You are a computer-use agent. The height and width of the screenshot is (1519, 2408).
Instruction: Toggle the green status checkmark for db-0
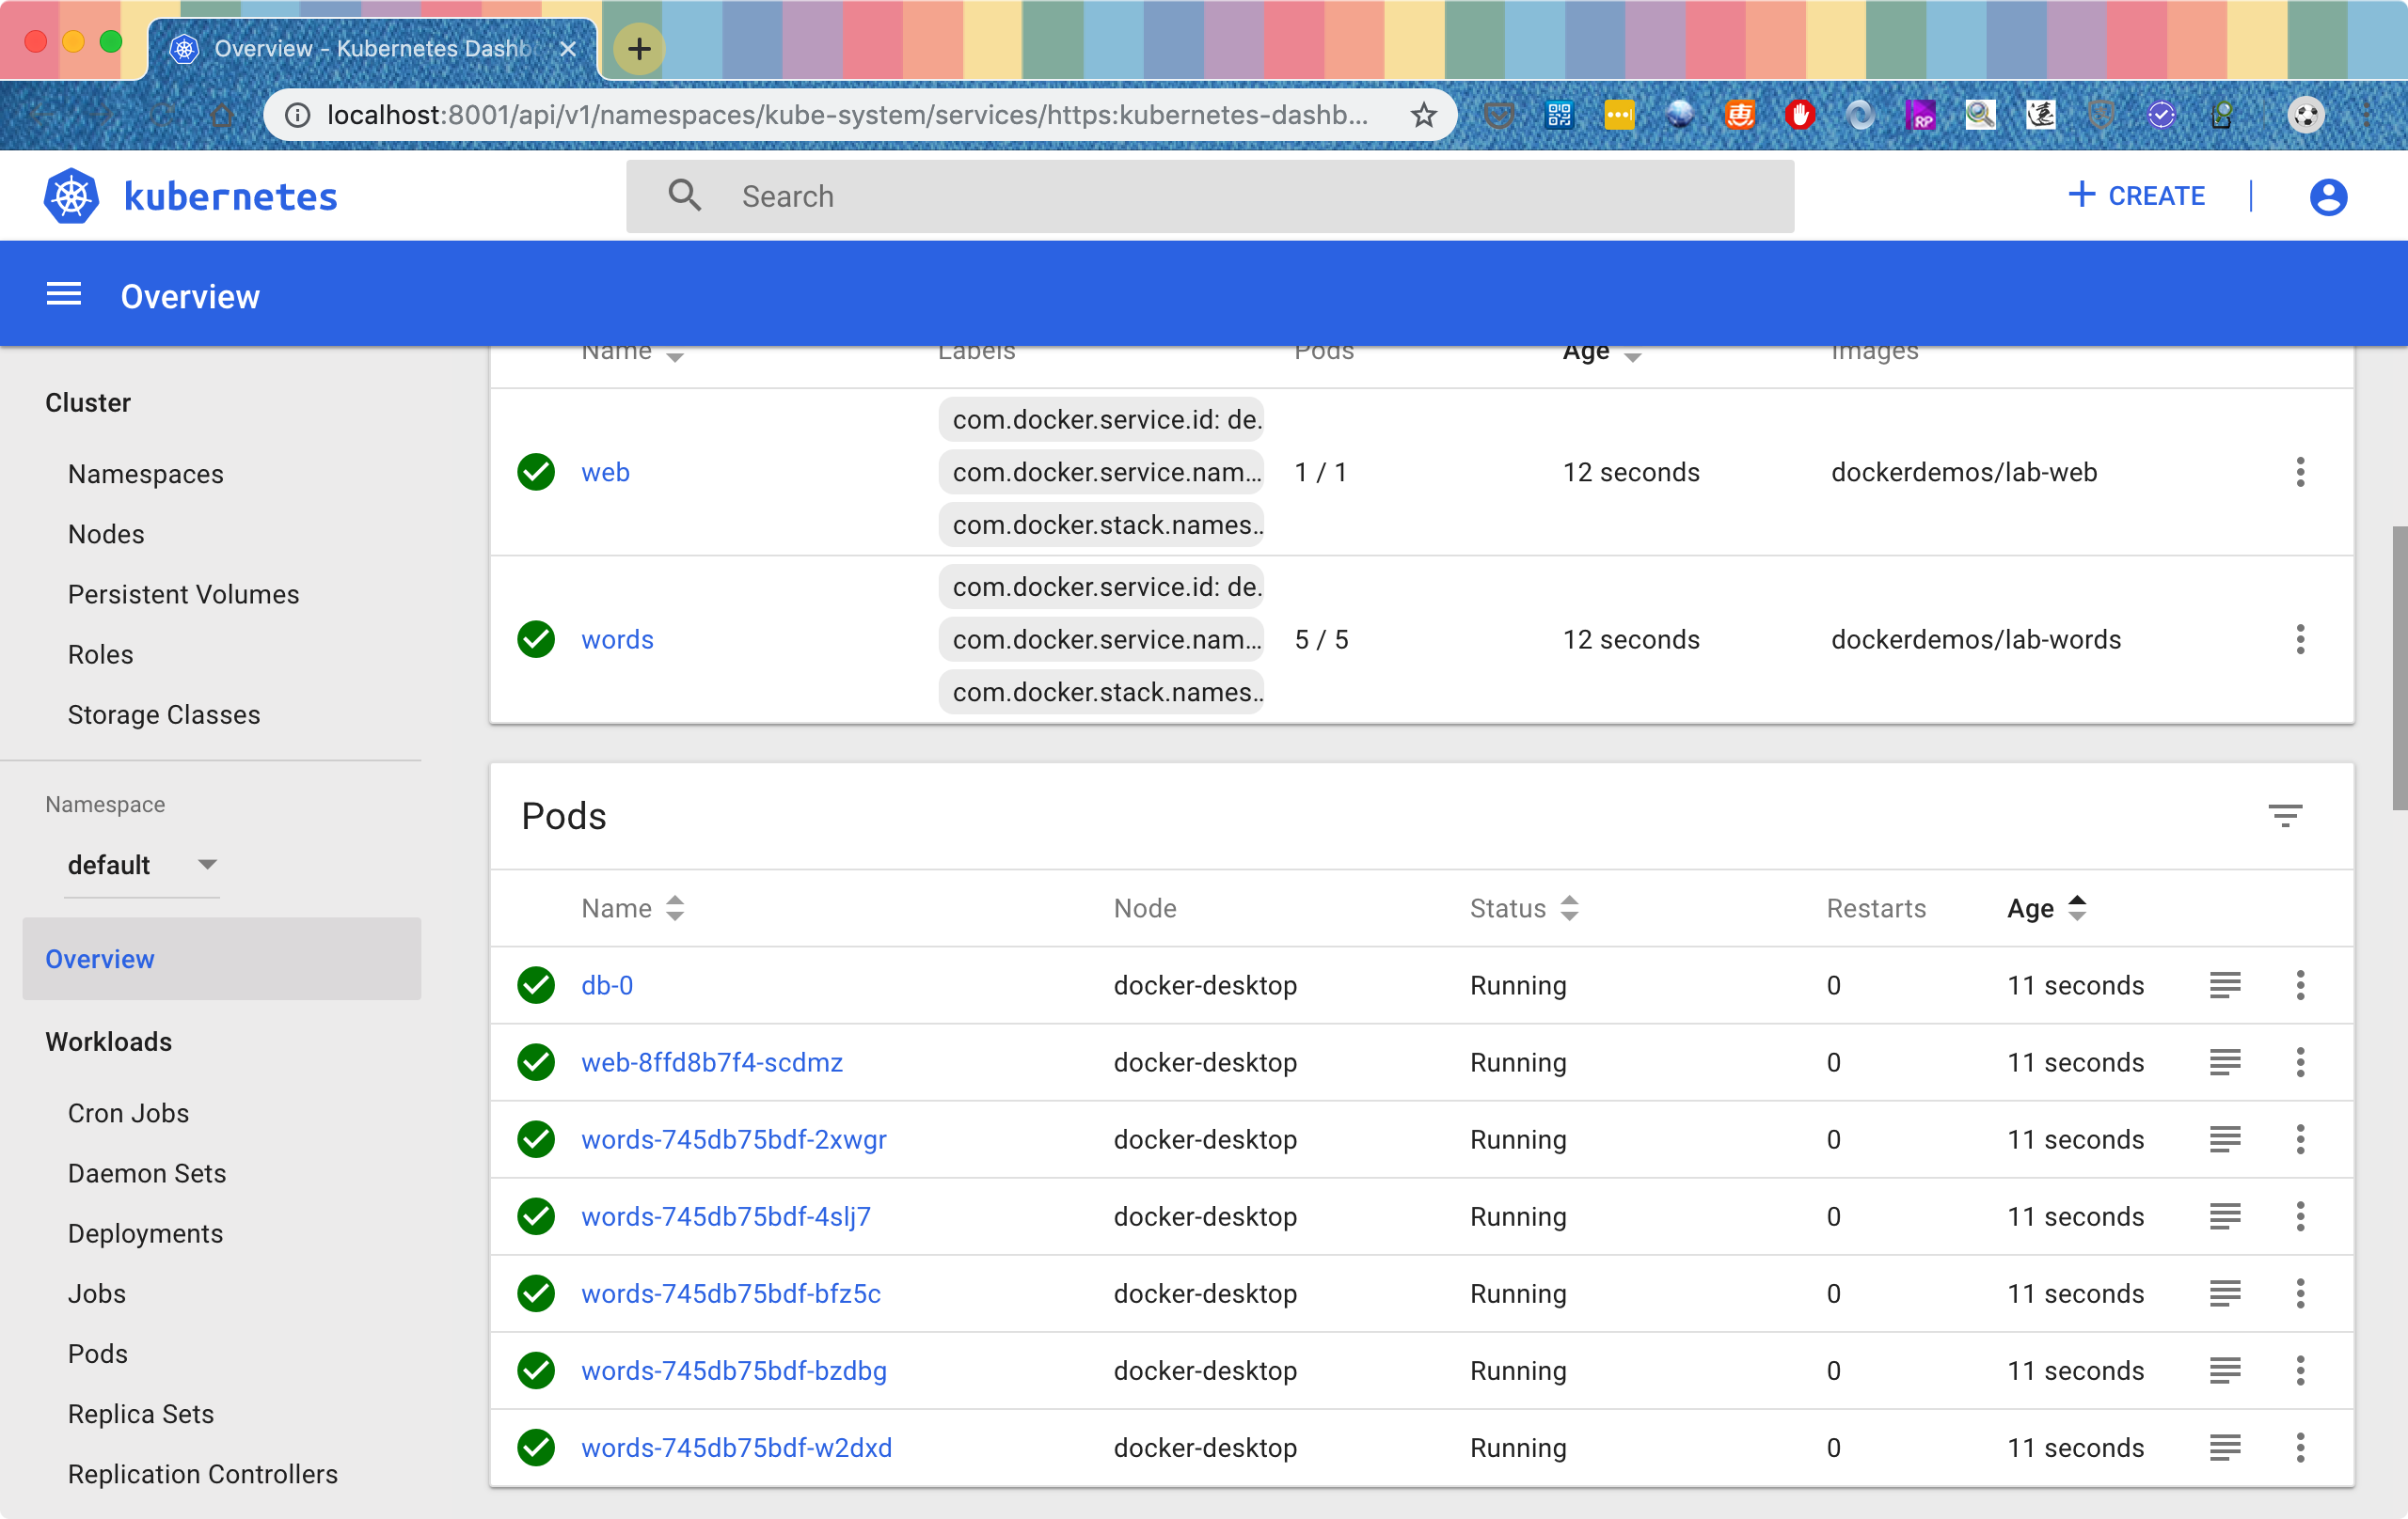536,983
